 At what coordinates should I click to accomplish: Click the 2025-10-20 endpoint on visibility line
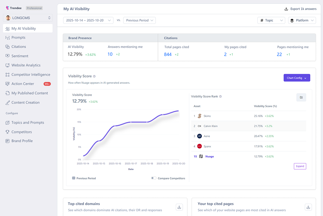pyautogui.click(x=178, y=111)
